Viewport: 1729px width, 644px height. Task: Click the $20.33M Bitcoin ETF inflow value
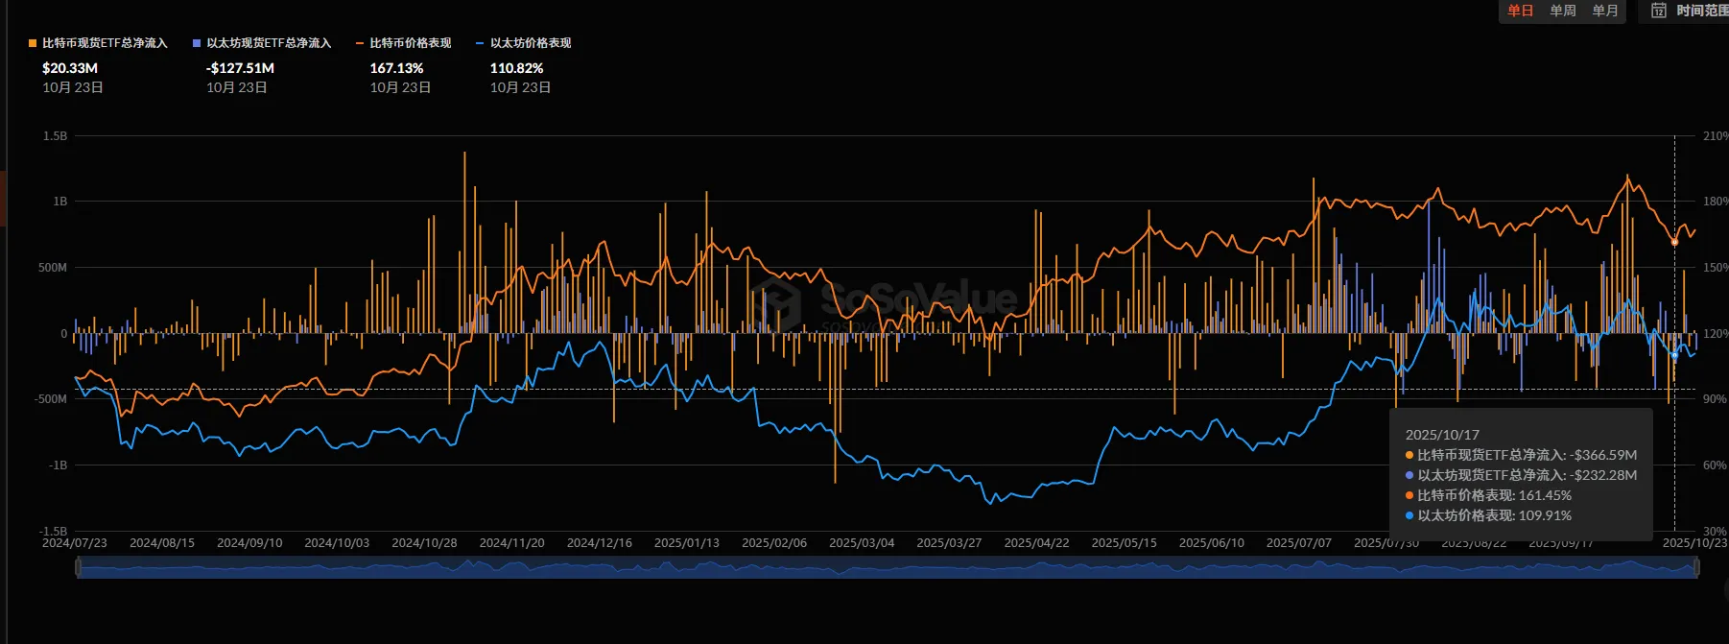70,68
